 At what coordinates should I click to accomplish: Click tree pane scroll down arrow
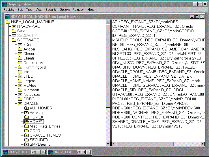pos(108,144)
